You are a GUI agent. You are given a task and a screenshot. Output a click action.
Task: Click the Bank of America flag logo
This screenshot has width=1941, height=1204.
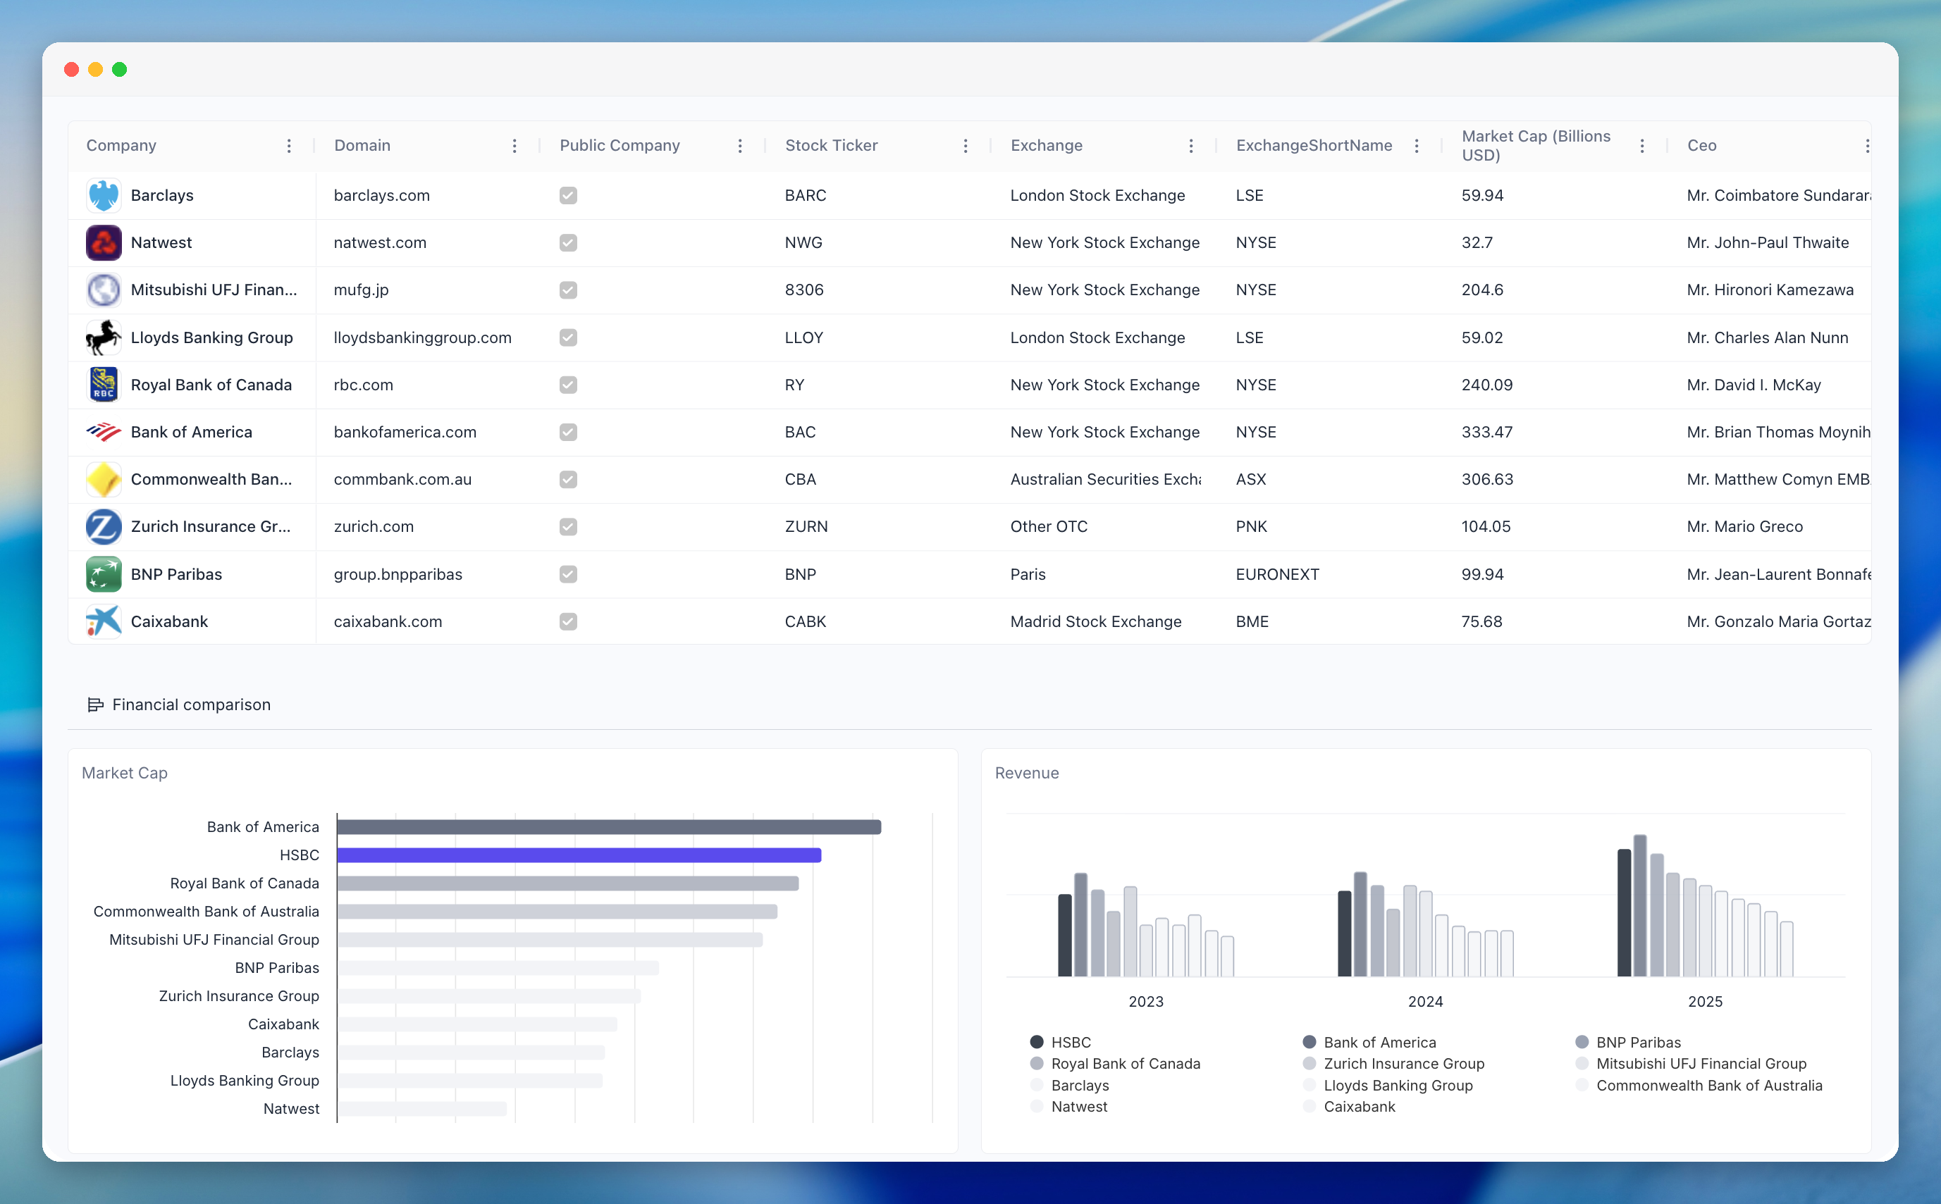(104, 433)
